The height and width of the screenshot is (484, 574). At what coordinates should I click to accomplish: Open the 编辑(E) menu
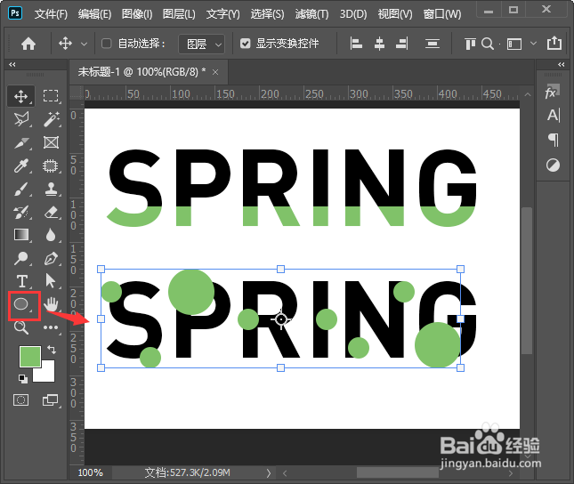click(94, 14)
